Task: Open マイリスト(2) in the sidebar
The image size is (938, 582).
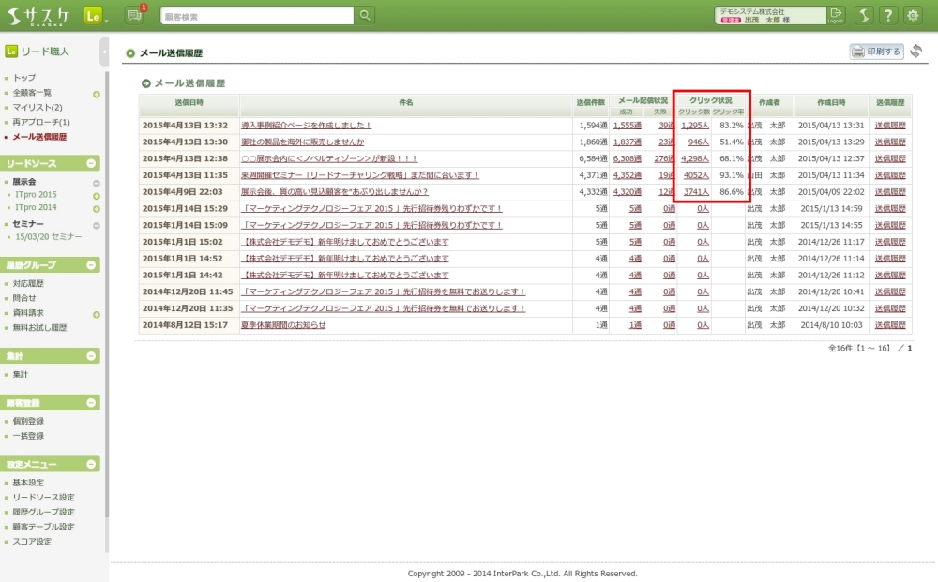Action: [38, 108]
